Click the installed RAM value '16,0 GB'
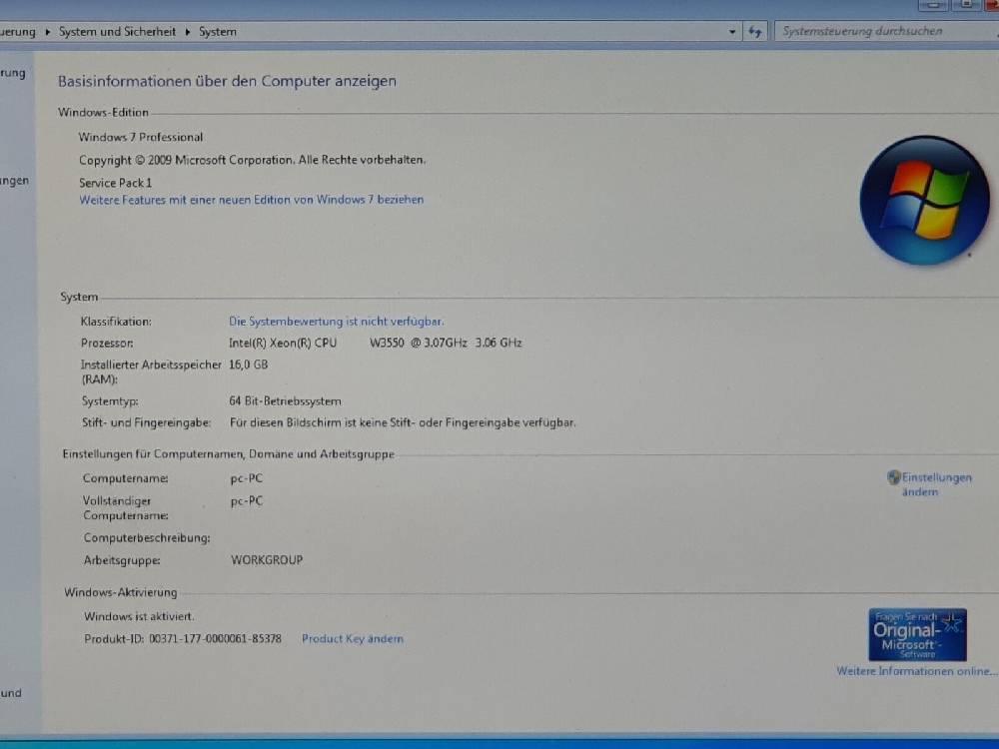Screen dimensions: 999x749 (x=249, y=365)
